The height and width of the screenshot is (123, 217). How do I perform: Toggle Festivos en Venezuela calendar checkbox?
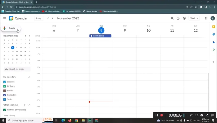(x=5, y=110)
